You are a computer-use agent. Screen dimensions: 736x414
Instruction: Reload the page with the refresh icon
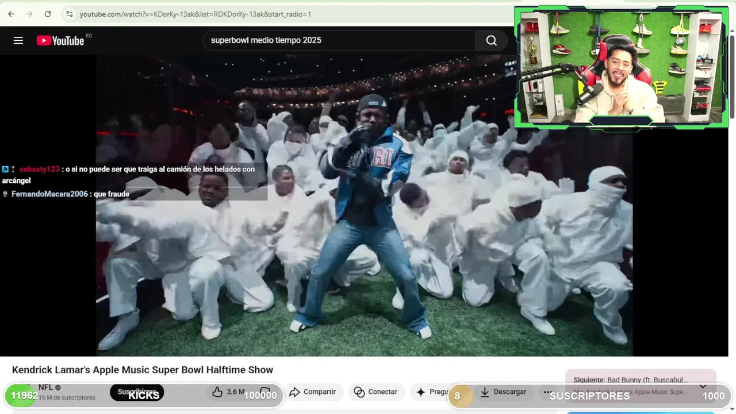click(48, 14)
